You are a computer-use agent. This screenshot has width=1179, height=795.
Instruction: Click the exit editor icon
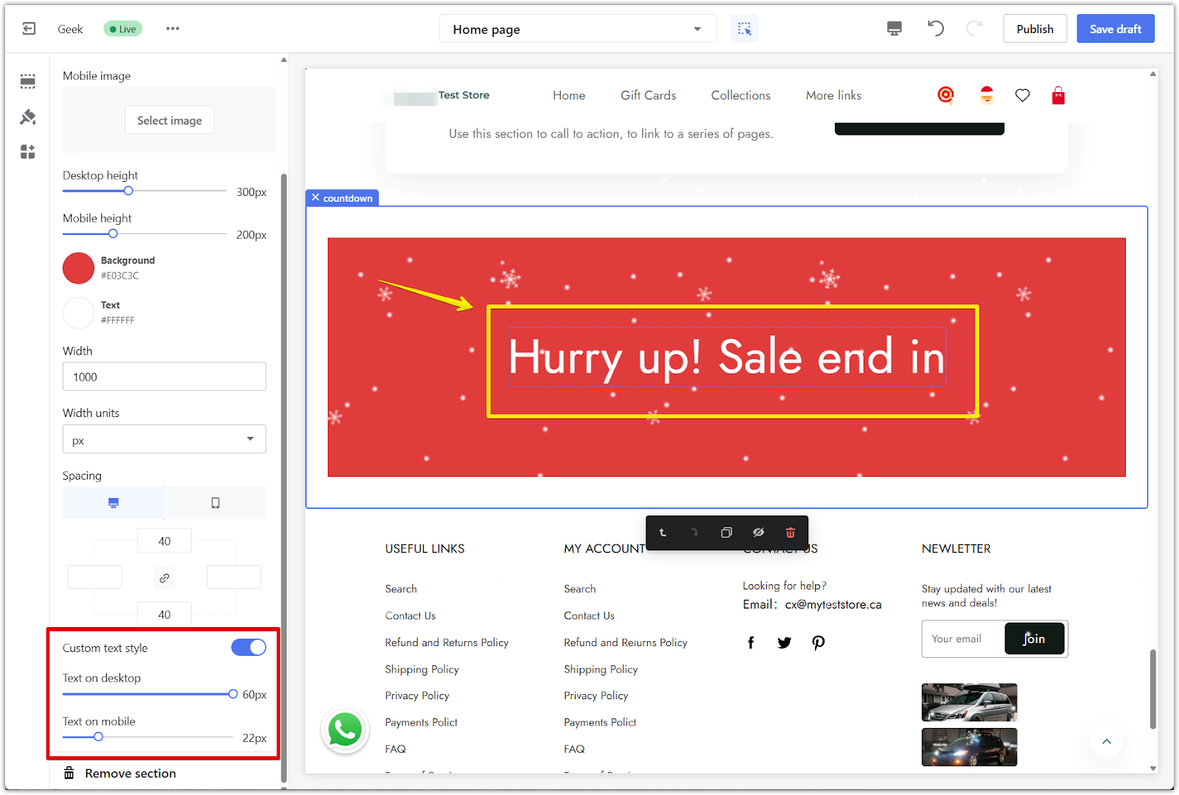[29, 29]
